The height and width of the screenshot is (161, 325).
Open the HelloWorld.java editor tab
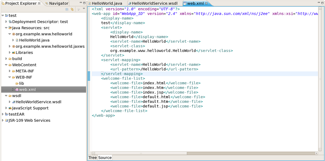(105, 3)
